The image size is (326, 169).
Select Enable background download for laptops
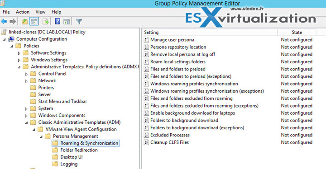[192, 113]
